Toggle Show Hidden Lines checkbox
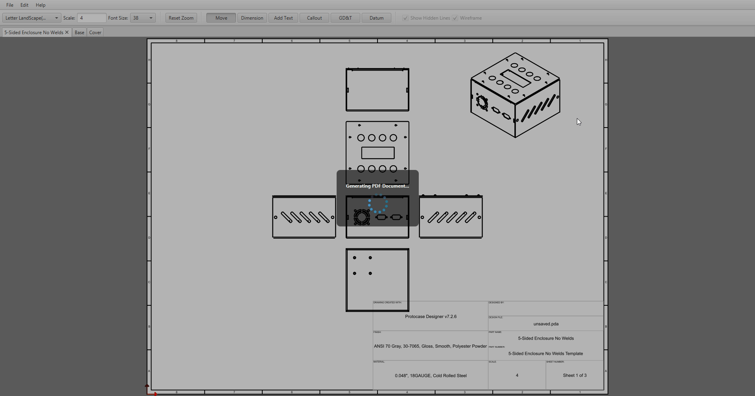Viewport: 755px width, 396px height. pos(405,18)
